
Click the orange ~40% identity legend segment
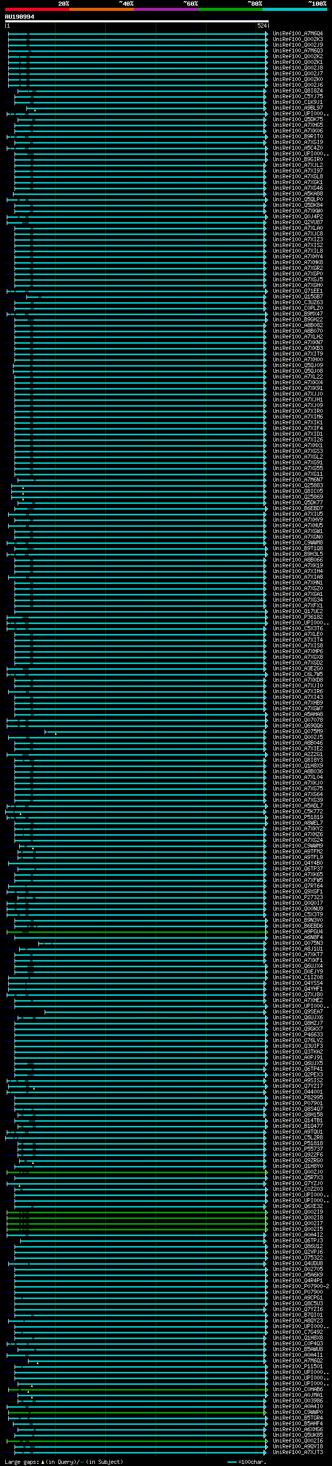[x=102, y=9]
